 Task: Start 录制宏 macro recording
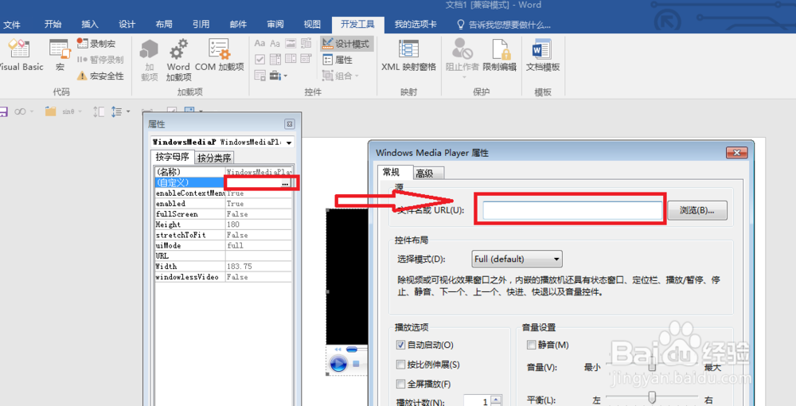pyautogui.click(x=96, y=44)
